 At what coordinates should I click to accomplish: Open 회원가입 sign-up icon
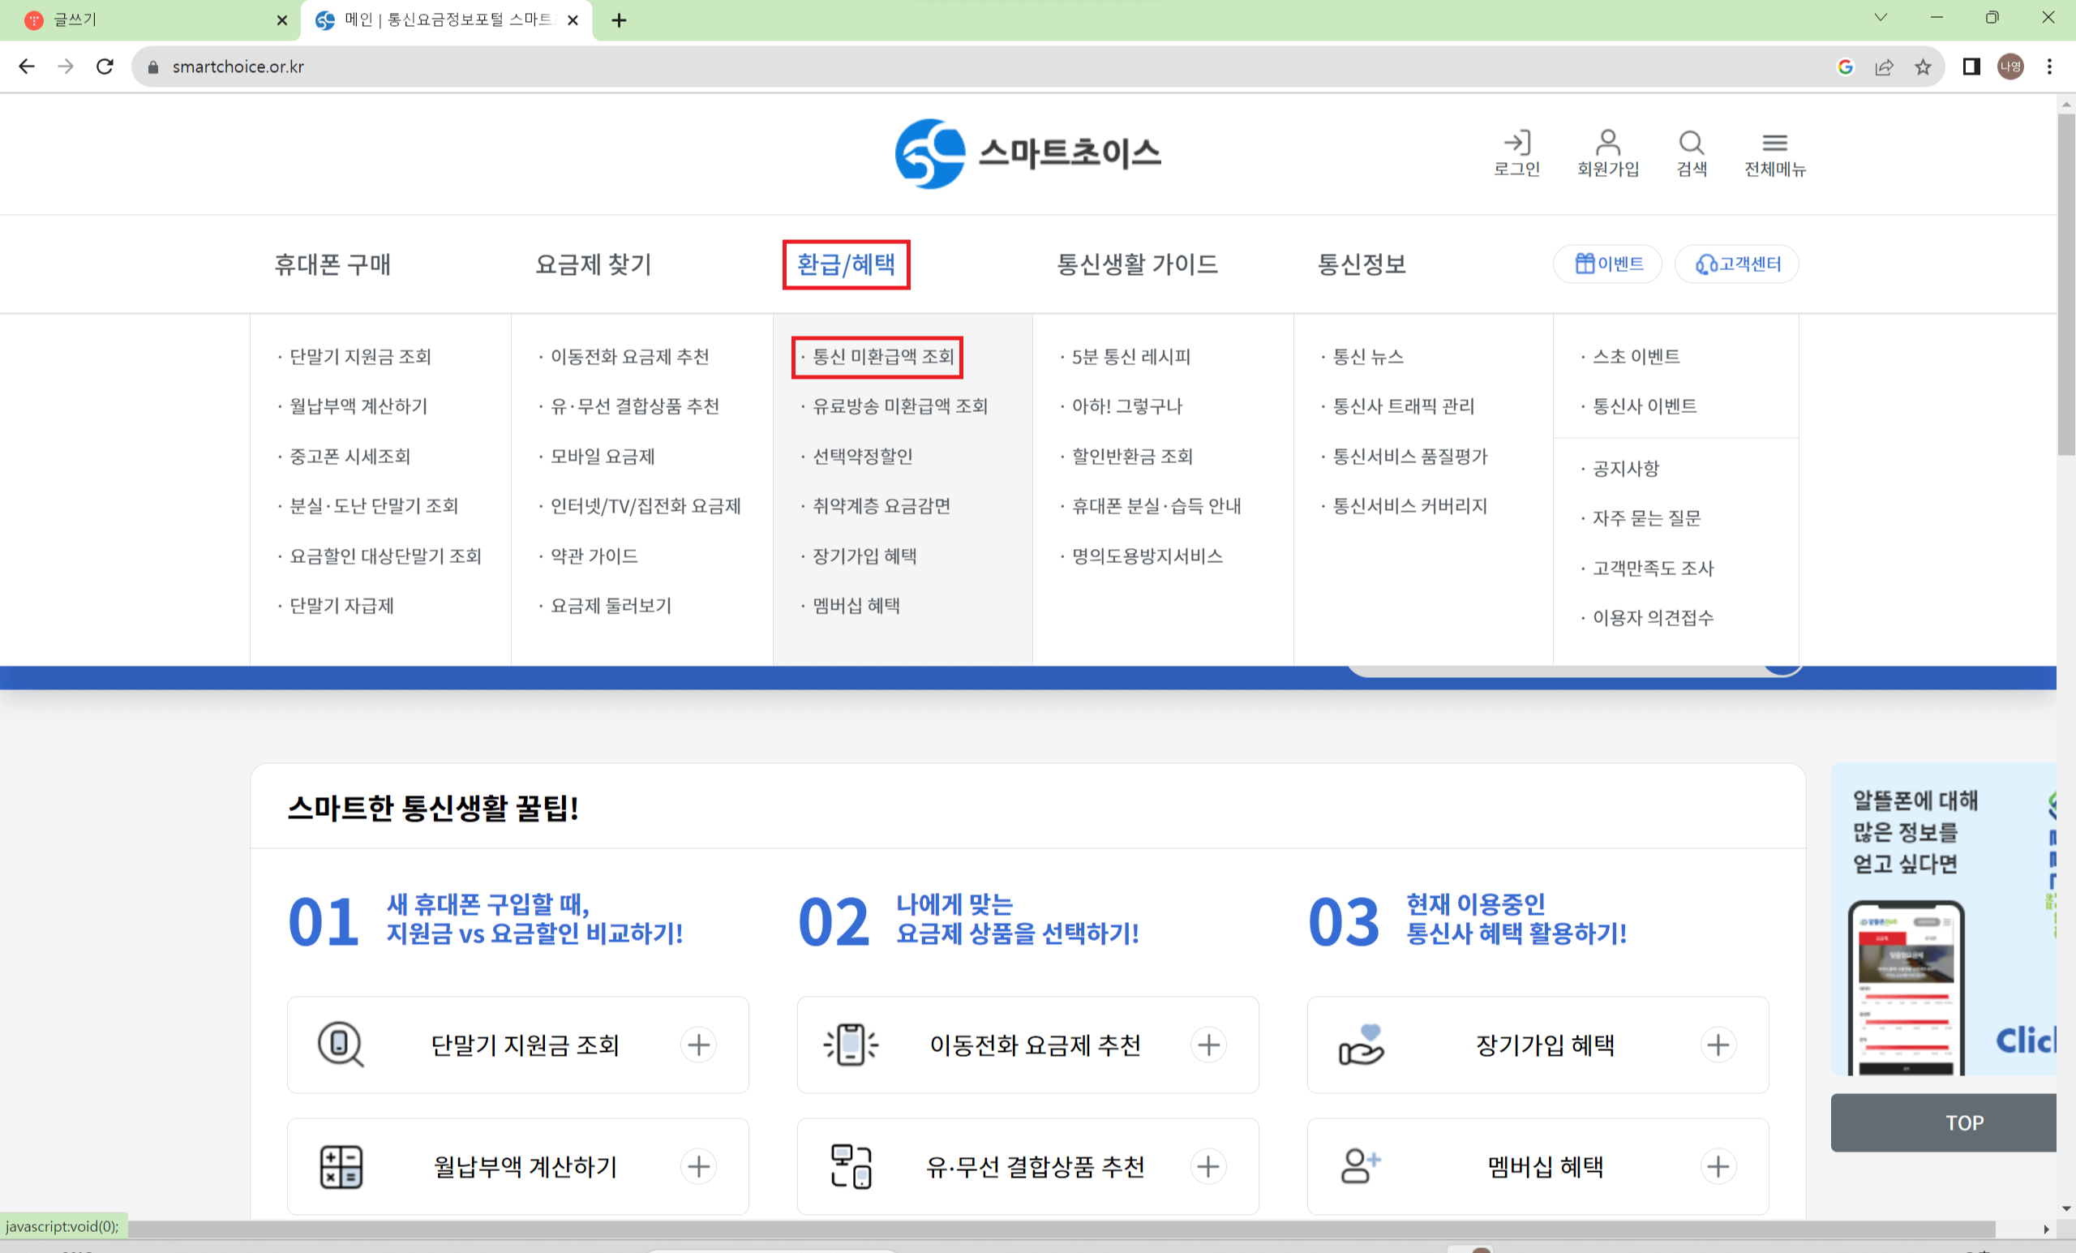pyautogui.click(x=1607, y=152)
